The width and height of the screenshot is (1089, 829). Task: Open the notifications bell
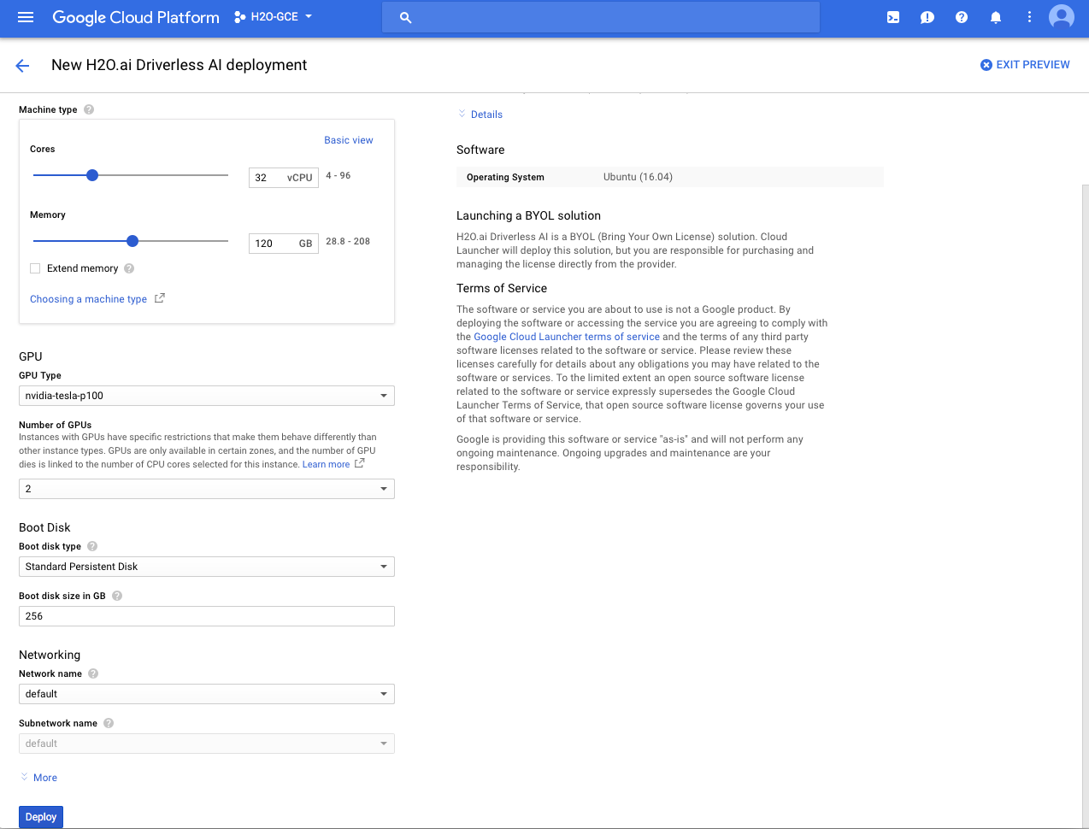click(995, 17)
